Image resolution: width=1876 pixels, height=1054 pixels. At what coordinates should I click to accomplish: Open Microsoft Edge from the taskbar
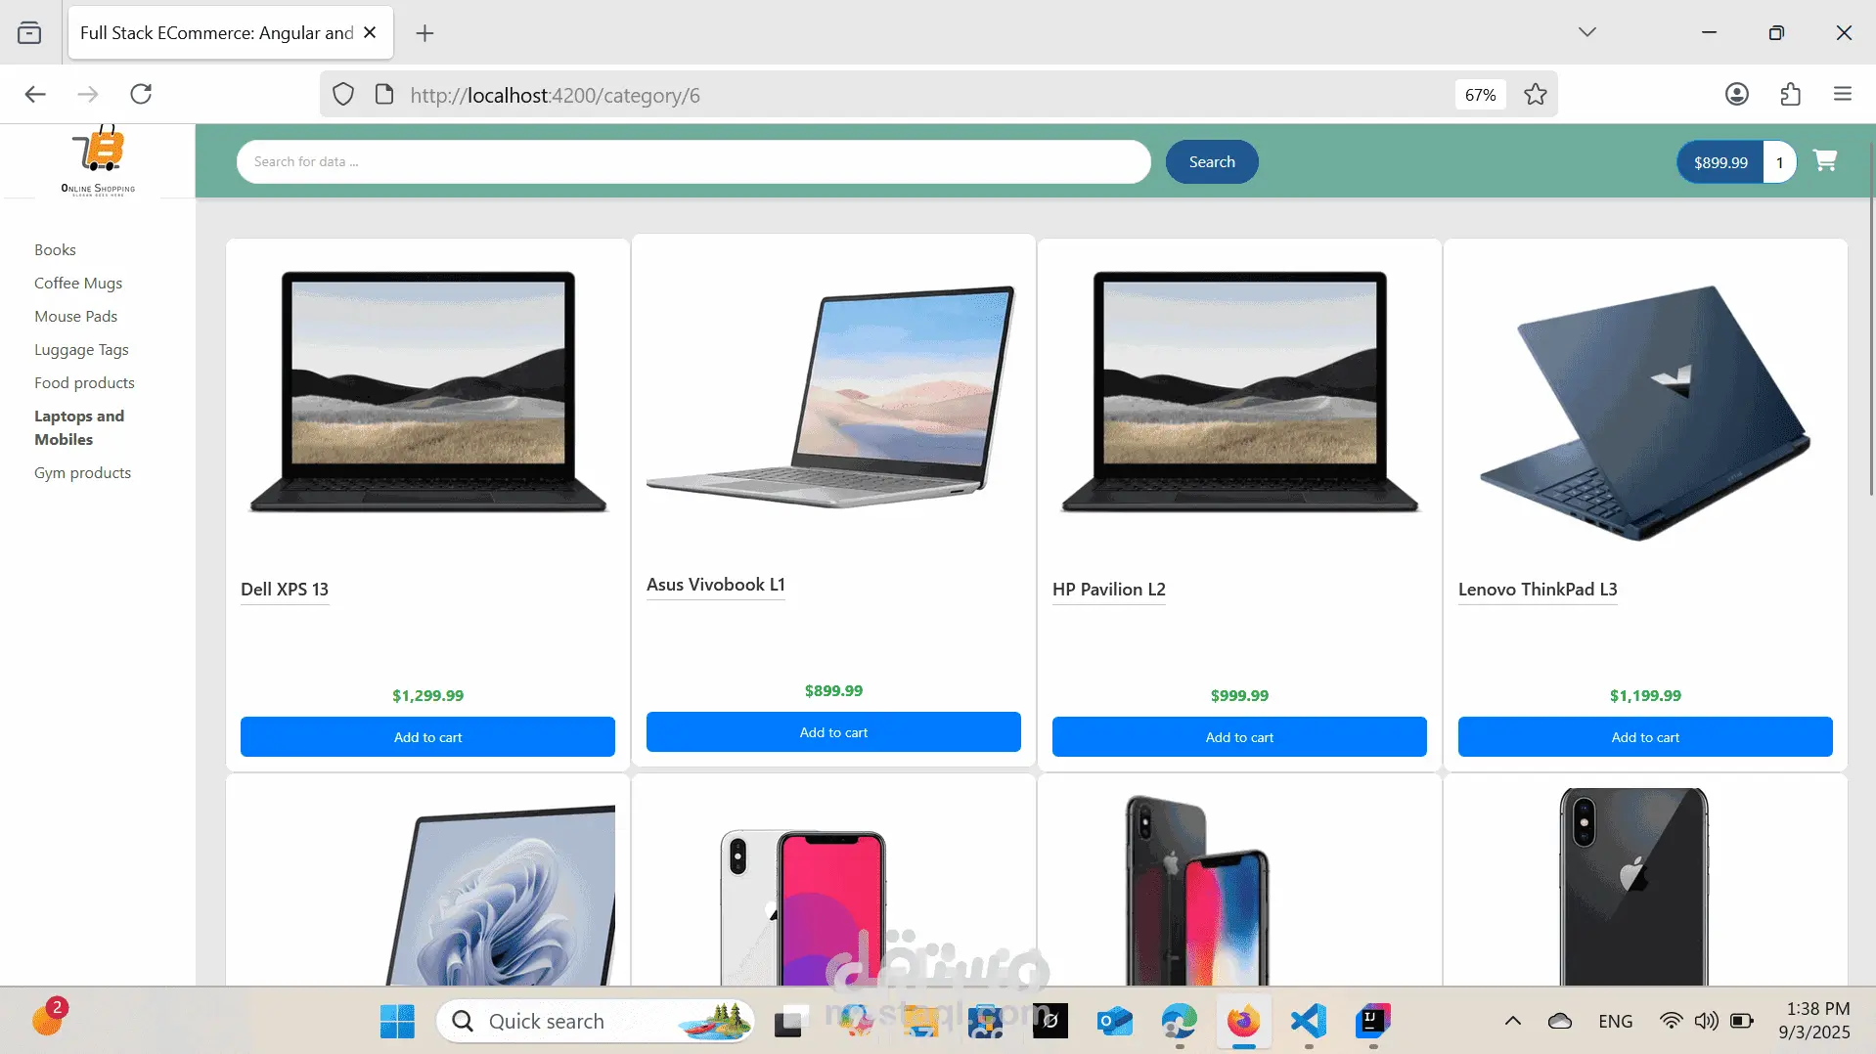coord(1180,1022)
